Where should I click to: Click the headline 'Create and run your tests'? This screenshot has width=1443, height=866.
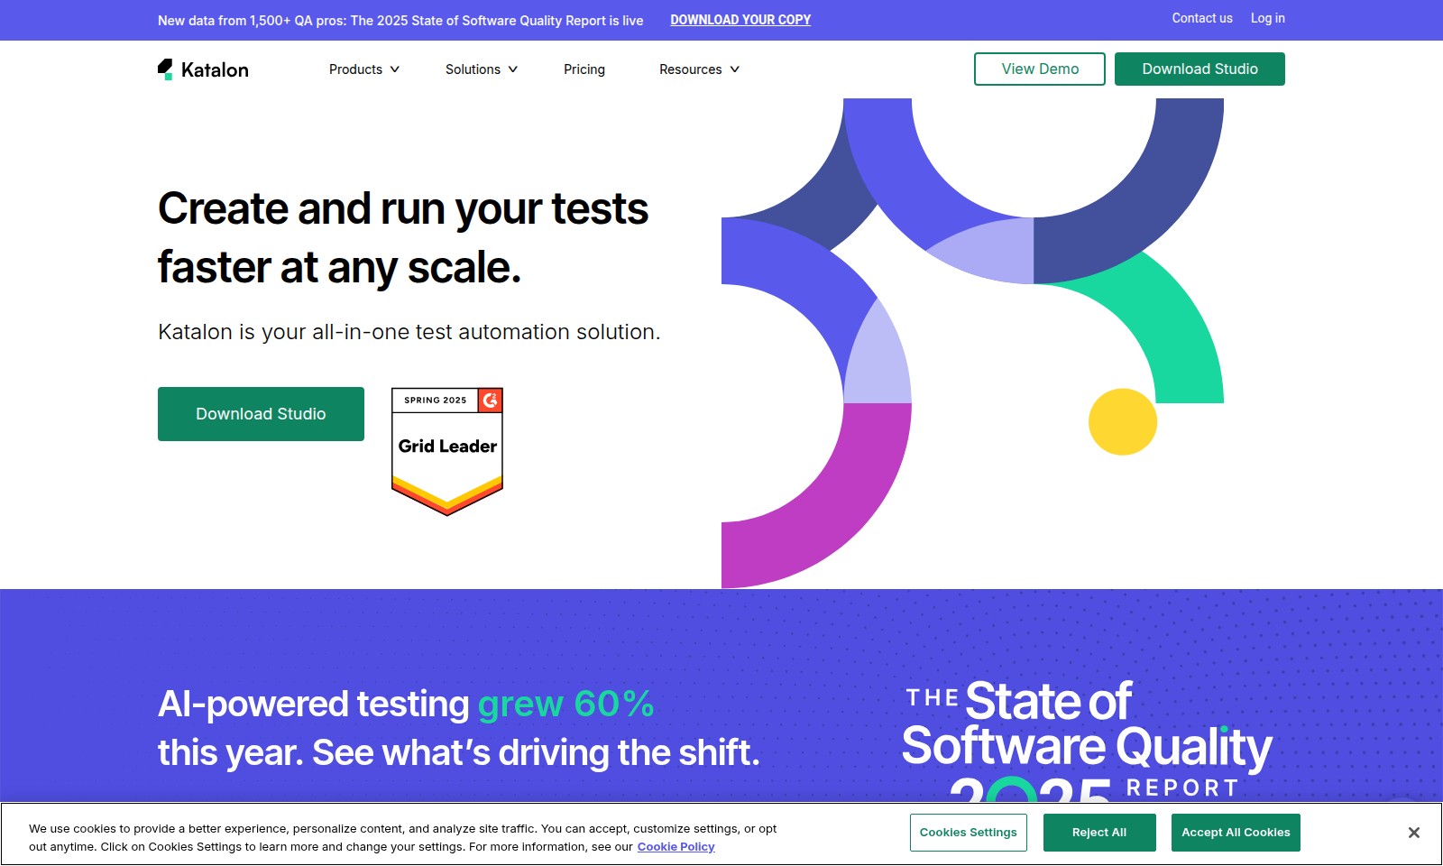pos(403,208)
